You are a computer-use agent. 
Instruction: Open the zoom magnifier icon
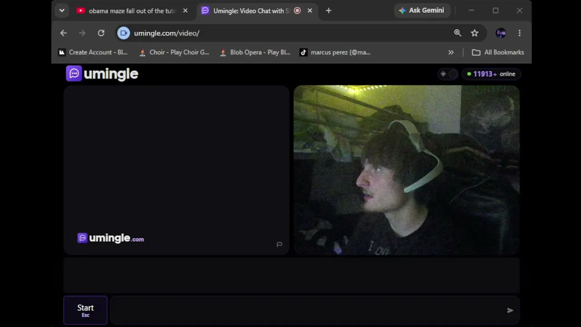[x=458, y=33]
